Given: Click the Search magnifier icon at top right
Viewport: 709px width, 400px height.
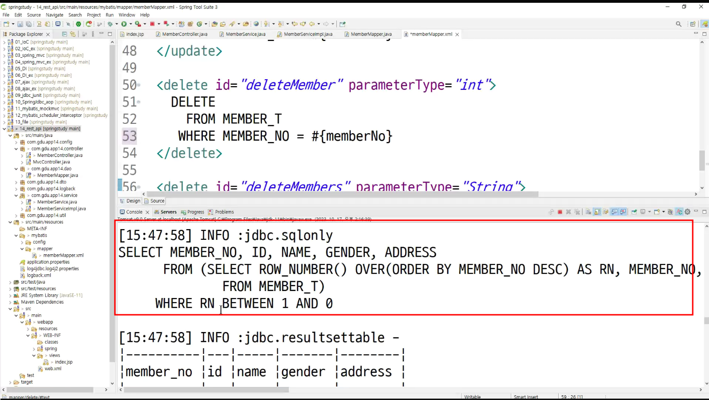Looking at the screenshot, I should pos(679,24).
